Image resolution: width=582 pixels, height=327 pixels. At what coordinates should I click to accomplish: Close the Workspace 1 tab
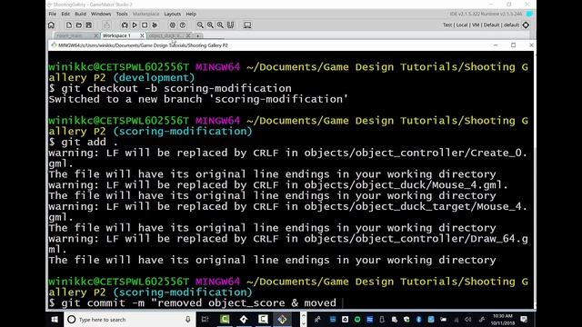point(142,35)
